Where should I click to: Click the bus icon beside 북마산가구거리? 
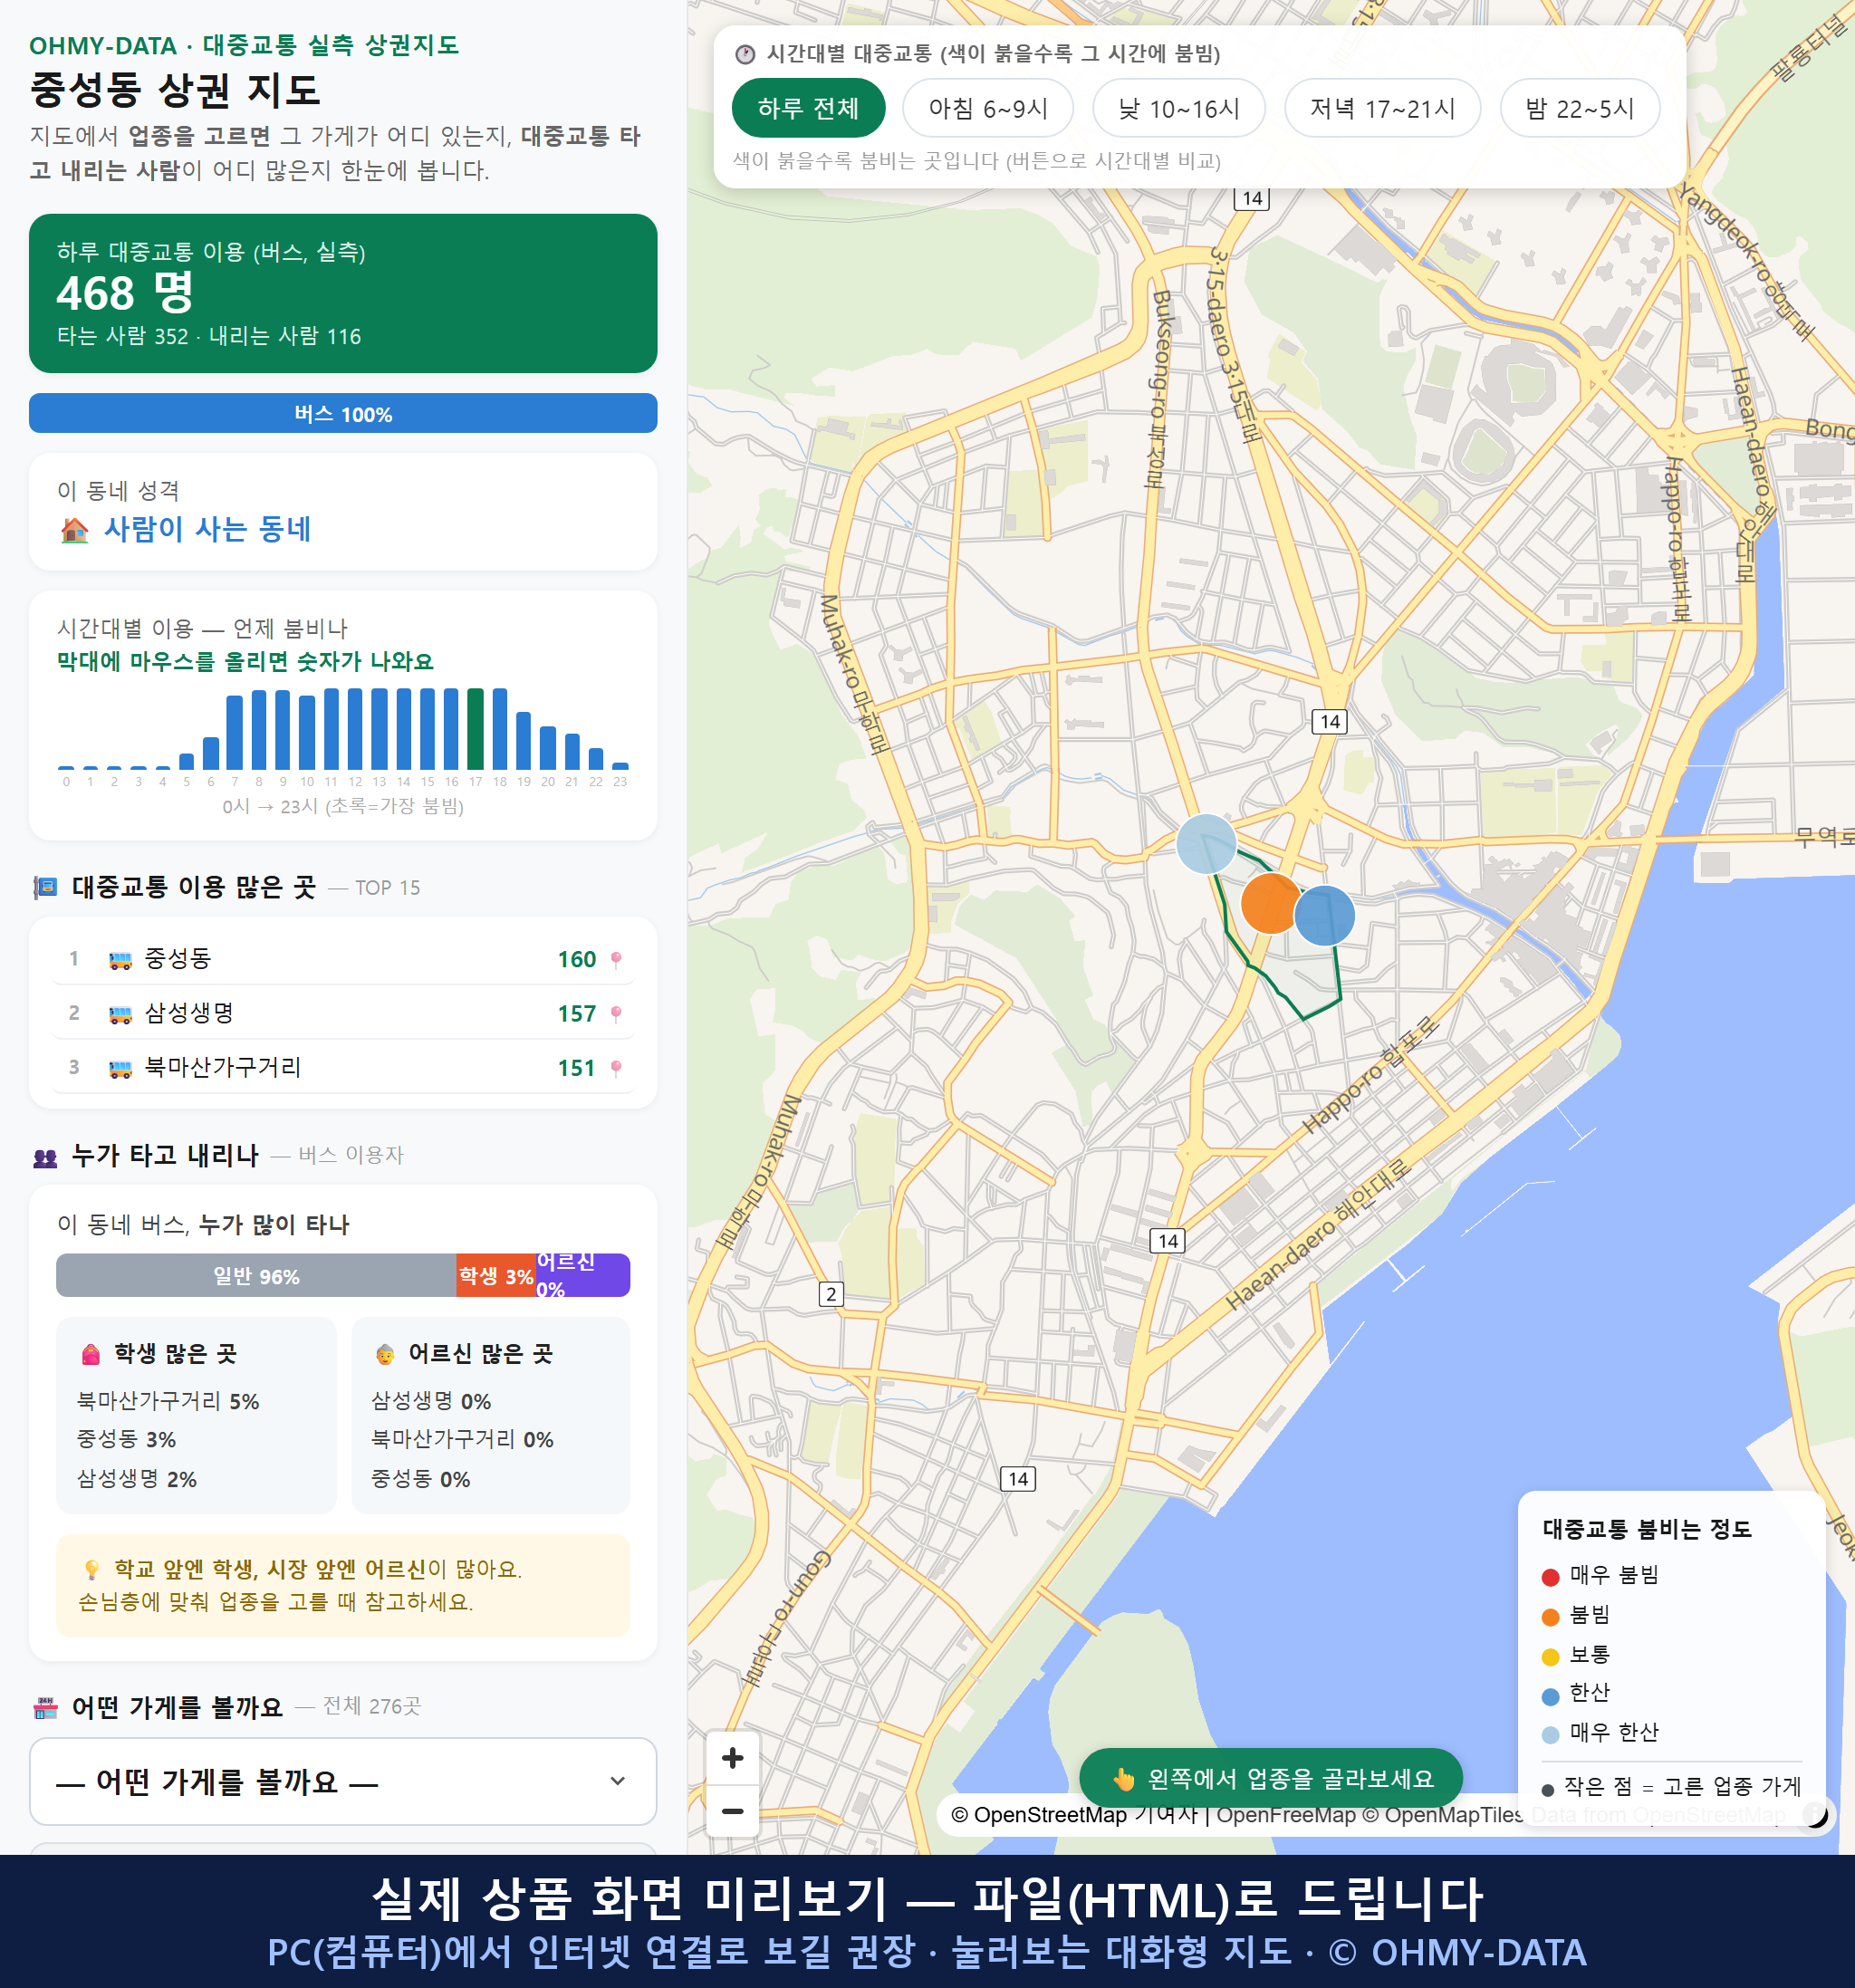120,1068
